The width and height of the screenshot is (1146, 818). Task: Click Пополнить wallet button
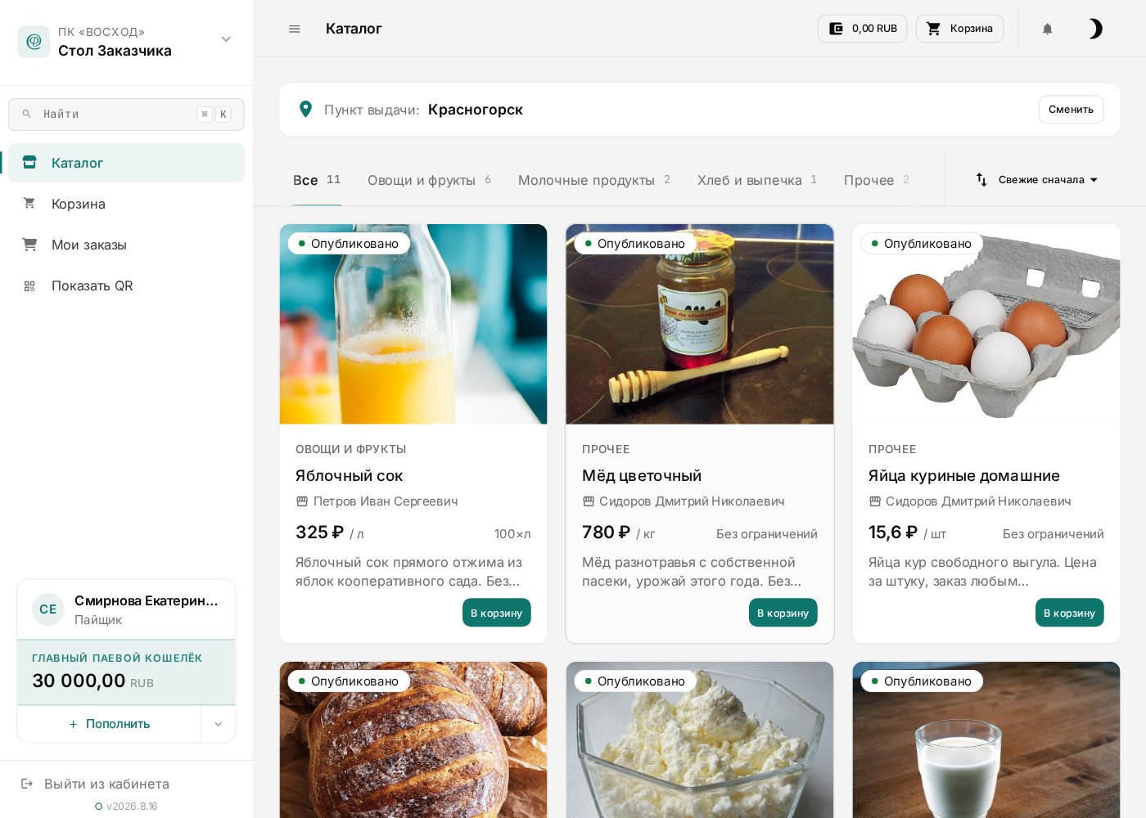pyautogui.click(x=110, y=724)
